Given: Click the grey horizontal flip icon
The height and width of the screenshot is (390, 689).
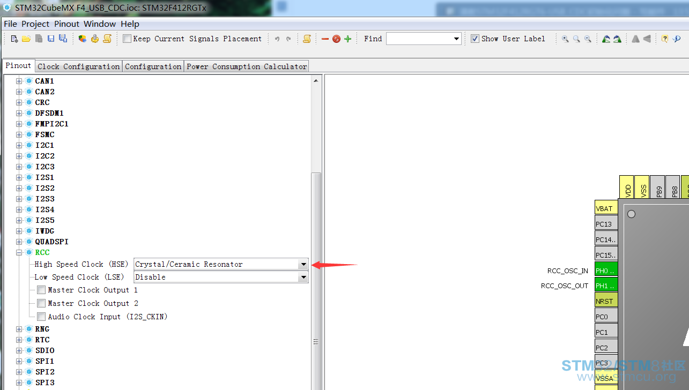Looking at the screenshot, I should pyautogui.click(x=635, y=39).
